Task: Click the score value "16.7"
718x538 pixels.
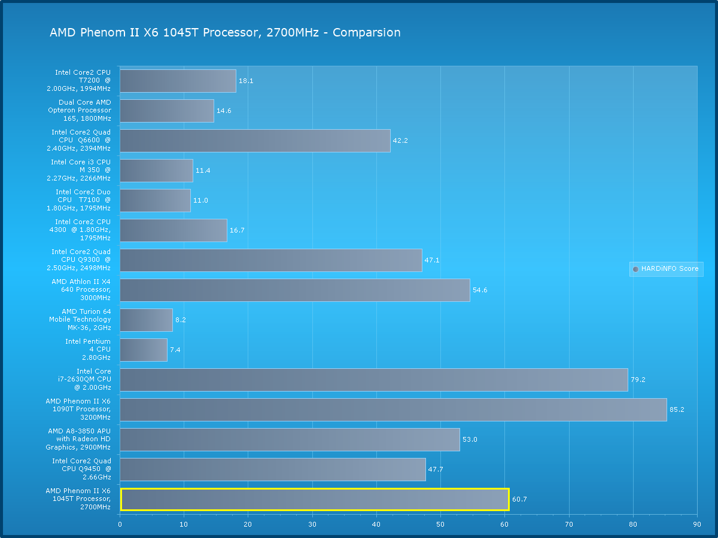Action: click(237, 230)
